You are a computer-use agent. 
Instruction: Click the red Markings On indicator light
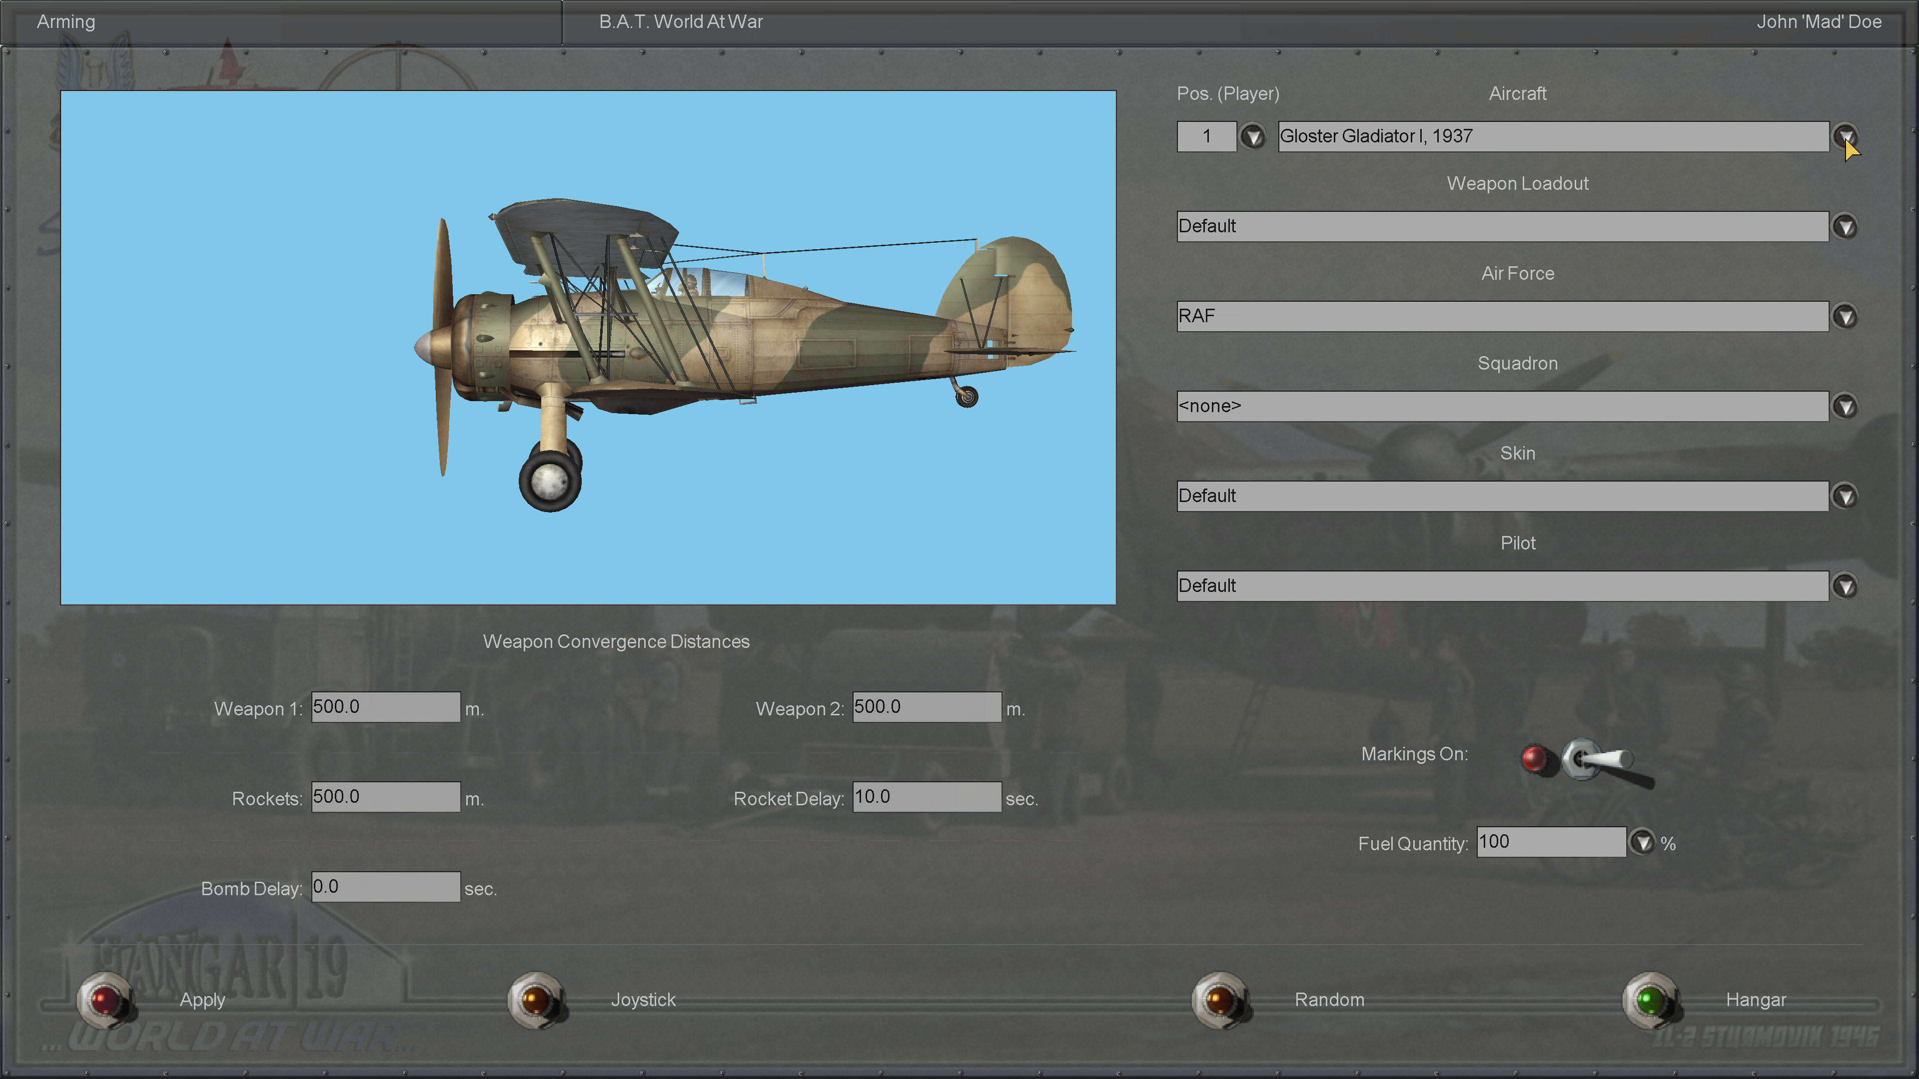[1534, 759]
